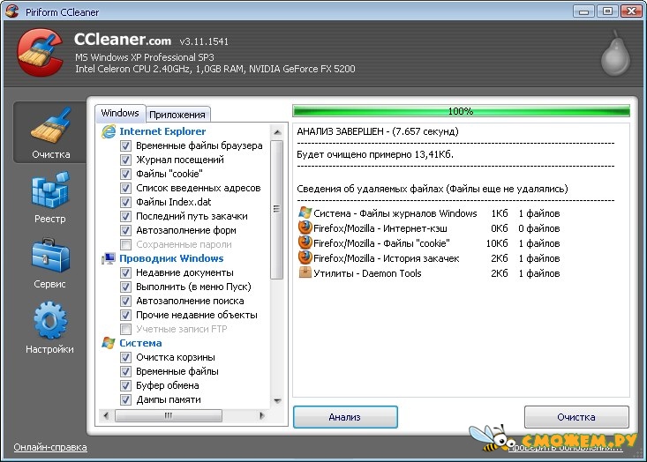Click the Очистка button to run cleaner

[576, 417]
